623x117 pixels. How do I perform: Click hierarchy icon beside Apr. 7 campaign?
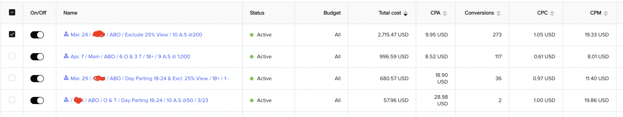click(66, 56)
